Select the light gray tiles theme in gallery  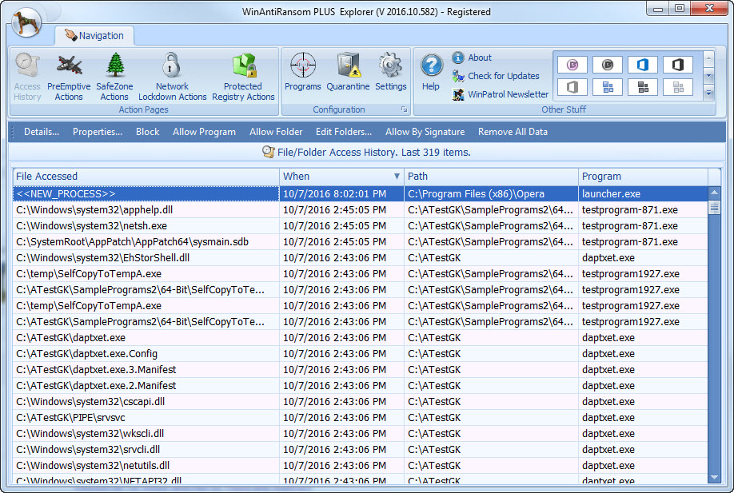pos(678,87)
